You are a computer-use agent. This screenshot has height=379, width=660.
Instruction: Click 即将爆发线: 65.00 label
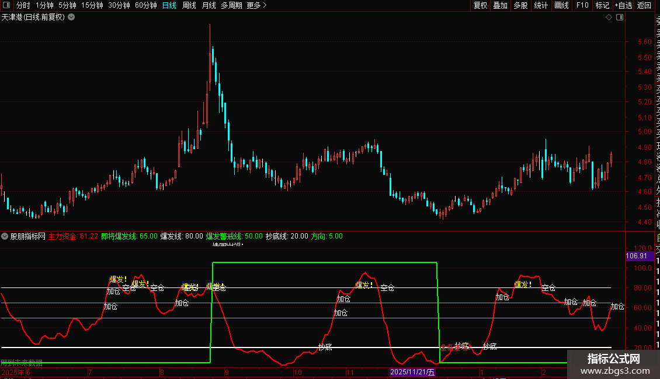click(129, 236)
